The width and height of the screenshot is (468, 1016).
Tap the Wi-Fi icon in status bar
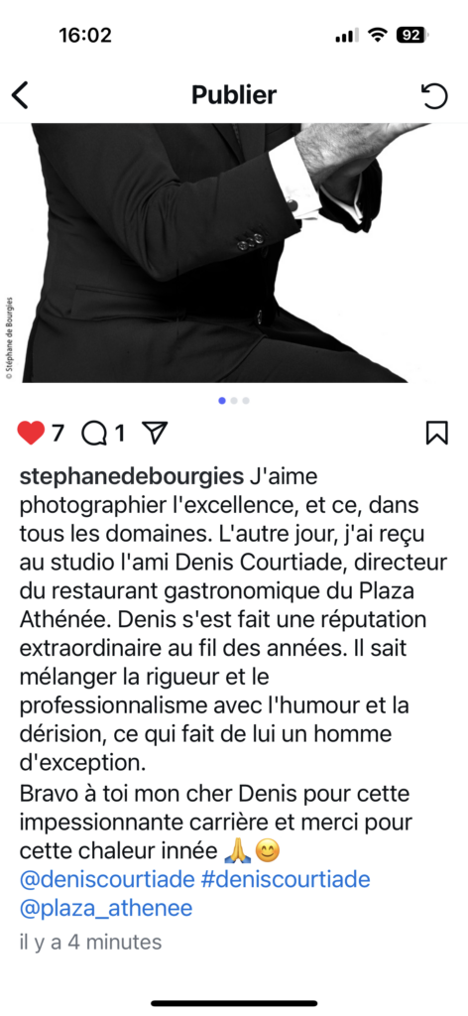(377, 35)
